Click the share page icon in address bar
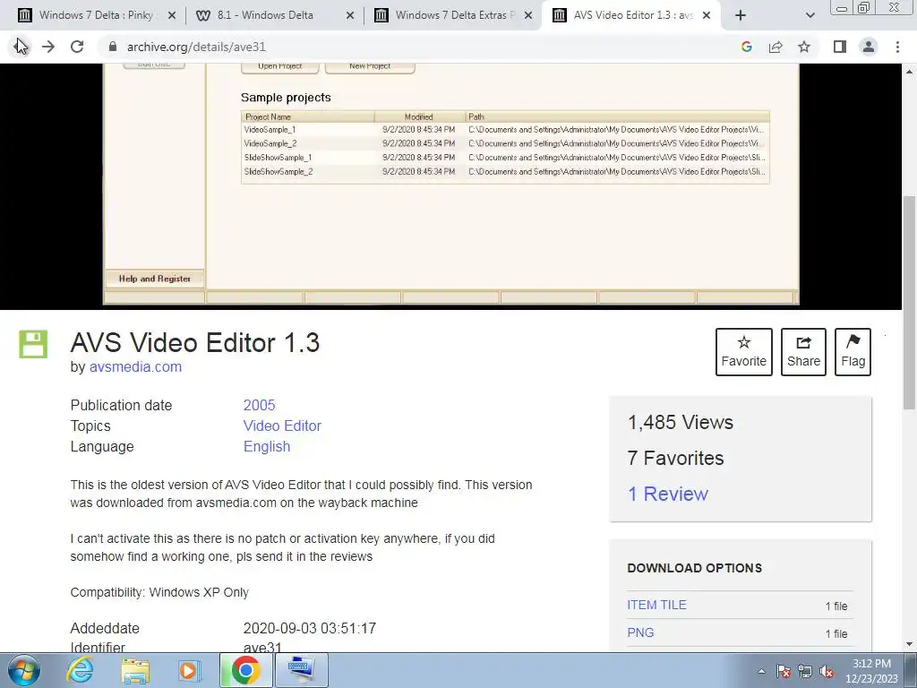This screenshot has width=917, height=688. coord(776,47)
